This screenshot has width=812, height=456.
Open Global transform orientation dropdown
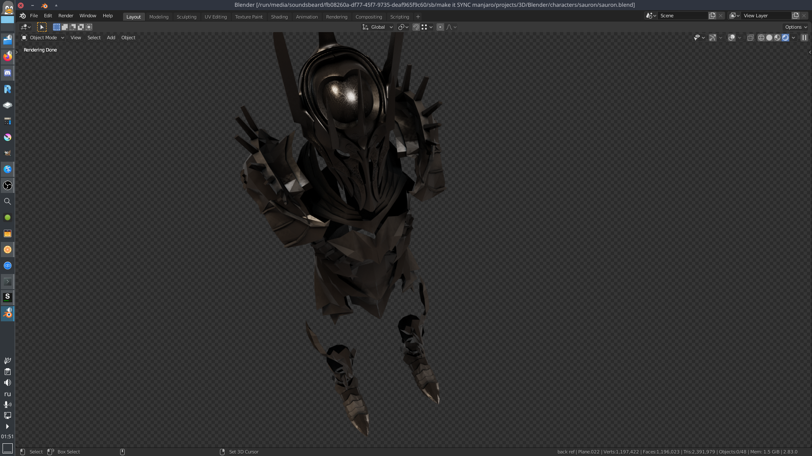click(378, 27)
